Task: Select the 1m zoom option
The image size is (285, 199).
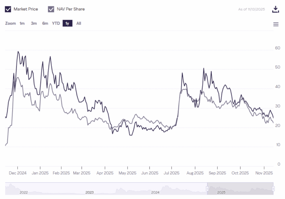Action: 22,23
